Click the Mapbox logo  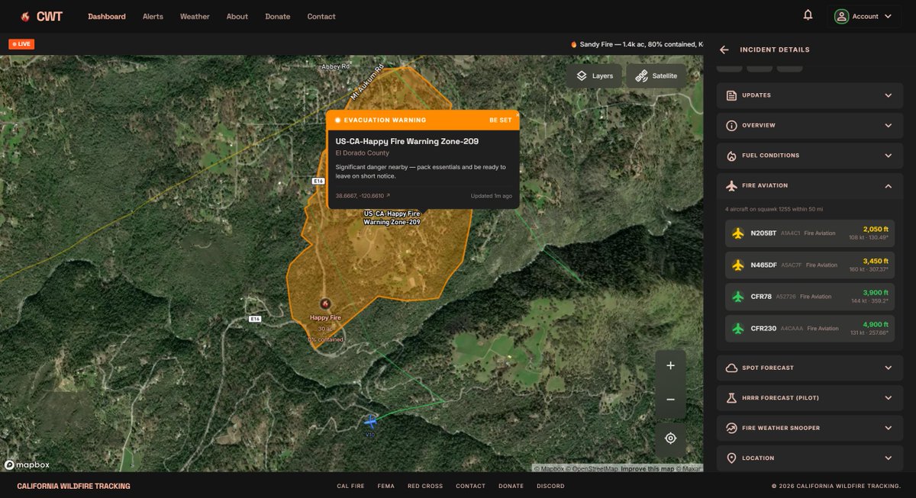[x=27, y=464]
